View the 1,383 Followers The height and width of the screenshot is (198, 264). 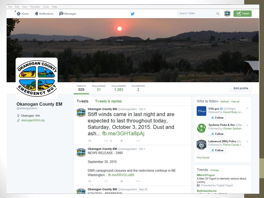tap(119, 88)
